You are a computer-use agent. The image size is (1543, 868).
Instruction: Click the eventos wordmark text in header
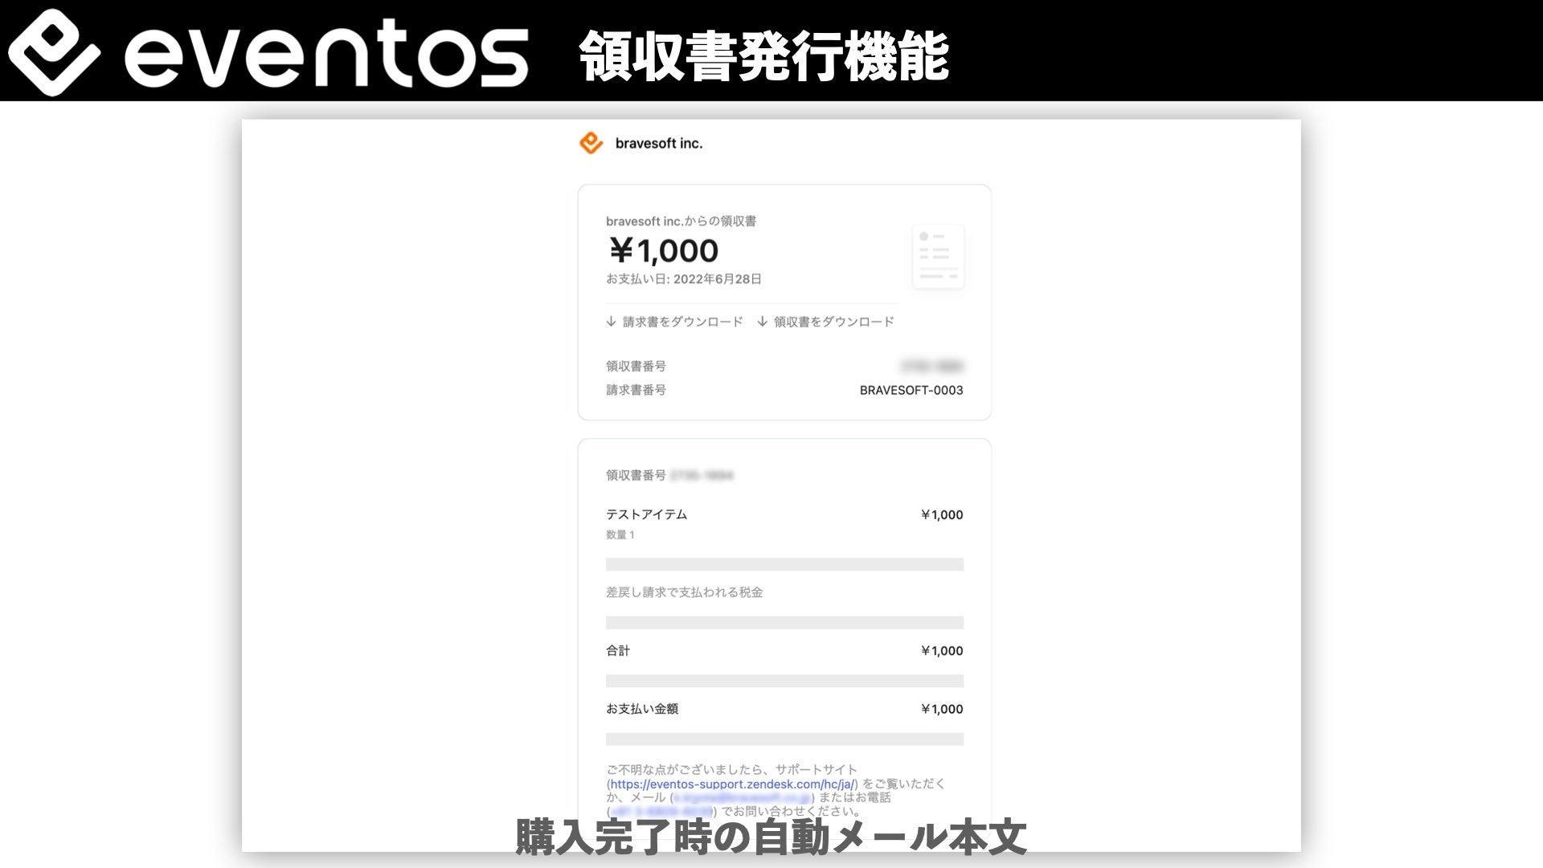point(326,55)
